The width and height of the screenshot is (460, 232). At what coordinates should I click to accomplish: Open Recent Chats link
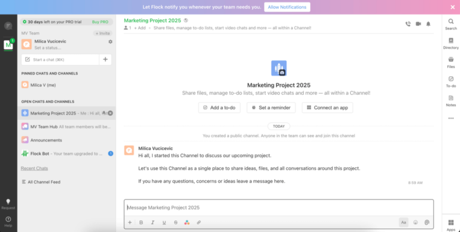(x=34, y=168)
